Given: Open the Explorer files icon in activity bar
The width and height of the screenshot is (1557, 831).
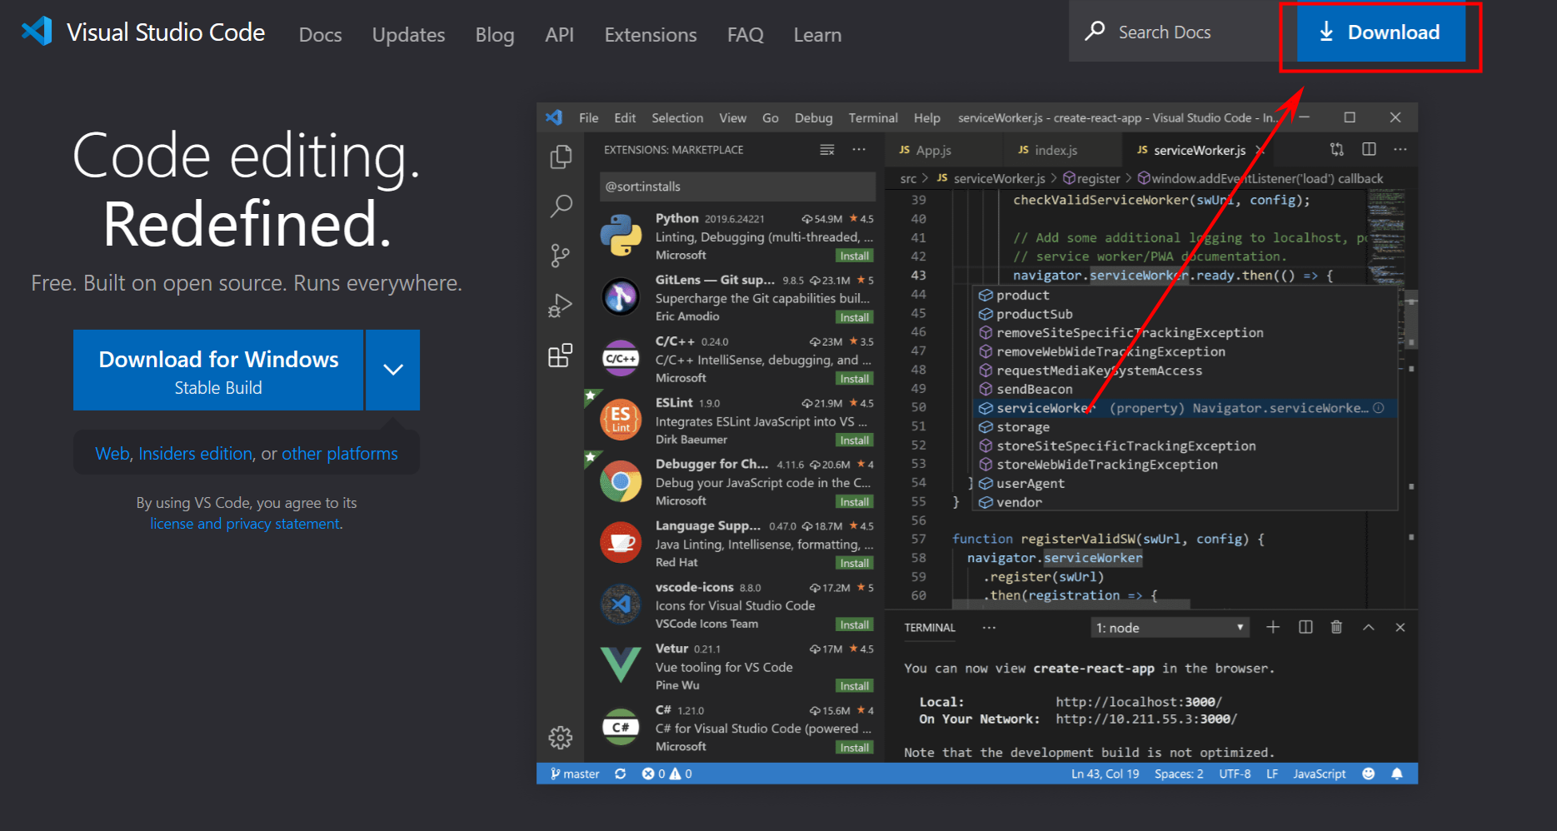Looking at the screenshot, I should [x=561, y=157].
